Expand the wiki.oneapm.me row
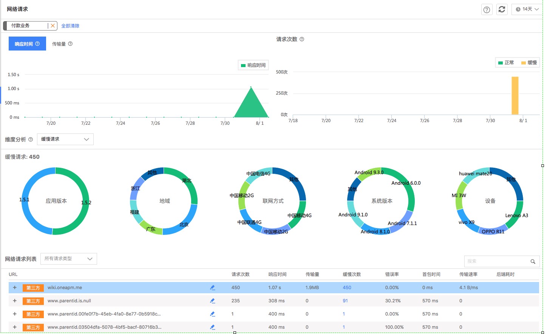 coord(15,288)
